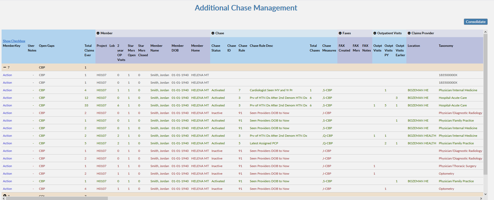
Task: Click the vertical scrollbar thumb
Action: 485,104
